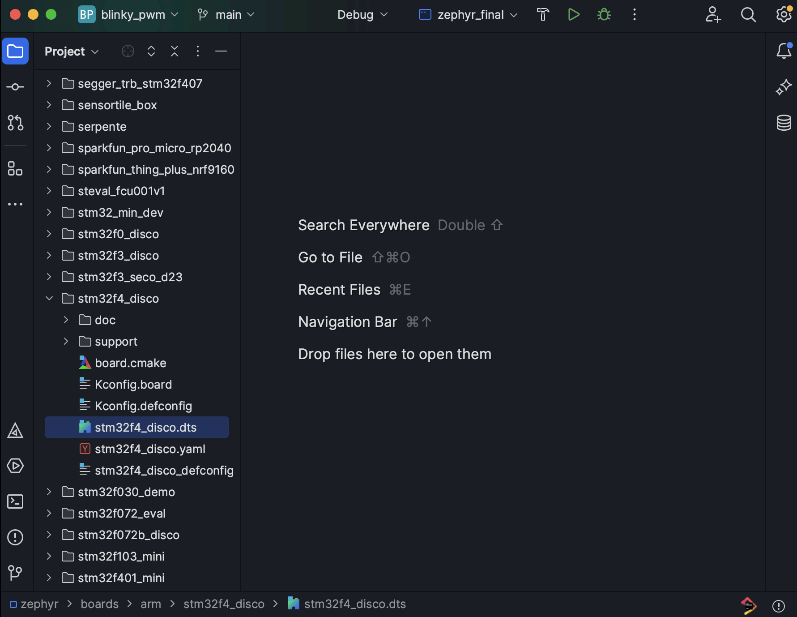Click zephyr in the breadcrumb bar
Screen dimensions: 797x617
tap(39, 604)
